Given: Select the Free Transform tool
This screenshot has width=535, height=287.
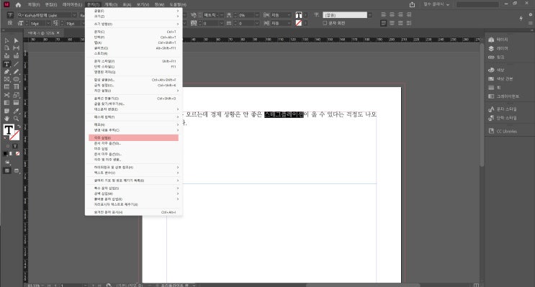Looking at the screenshot, I should 16,95.
